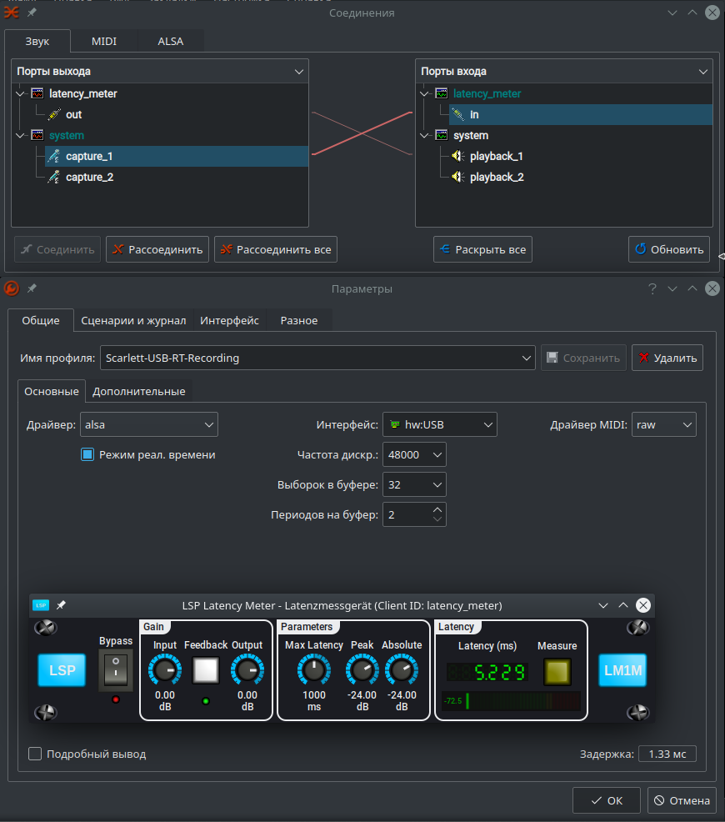Click the QjackCtl icon in Connections title bar
This screenshot has height=822, width=725.
pyautogui.click(x=11, y=12)
